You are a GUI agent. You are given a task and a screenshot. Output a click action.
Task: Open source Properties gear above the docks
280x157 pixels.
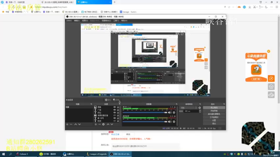click(x=108, y=100)
